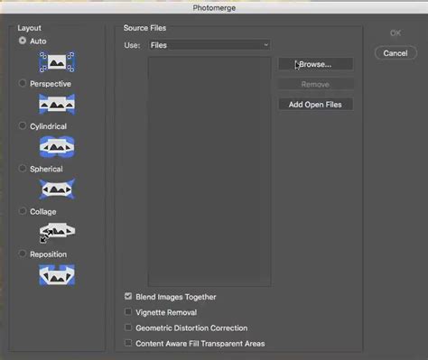This screenshot has width=428, height=360.
Task: Select the Auto layout radio button
Action: click(23, 41)
